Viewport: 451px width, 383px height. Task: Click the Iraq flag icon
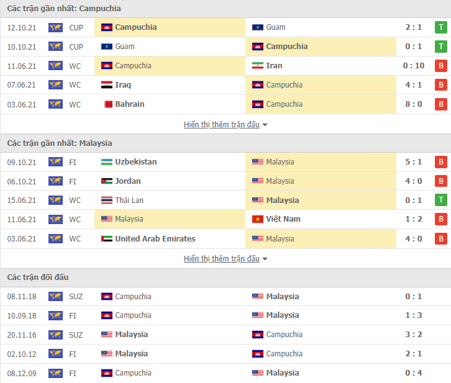pos(107,85)
